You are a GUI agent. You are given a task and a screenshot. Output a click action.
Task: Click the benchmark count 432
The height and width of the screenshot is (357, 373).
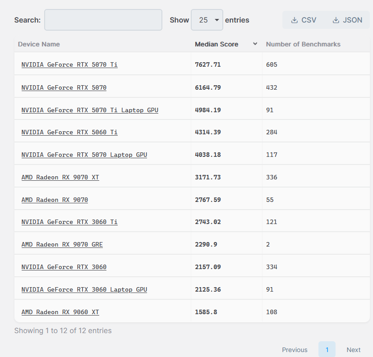[272, 87]
